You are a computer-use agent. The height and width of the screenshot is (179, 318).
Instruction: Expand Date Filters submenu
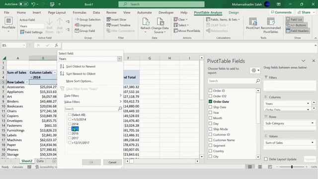click(x=93, y=95)
